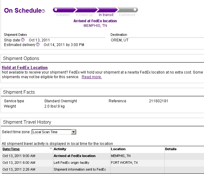Viewport: 204px width, 174px height.
Task: Click the Details column header
Action: point(171,149)
